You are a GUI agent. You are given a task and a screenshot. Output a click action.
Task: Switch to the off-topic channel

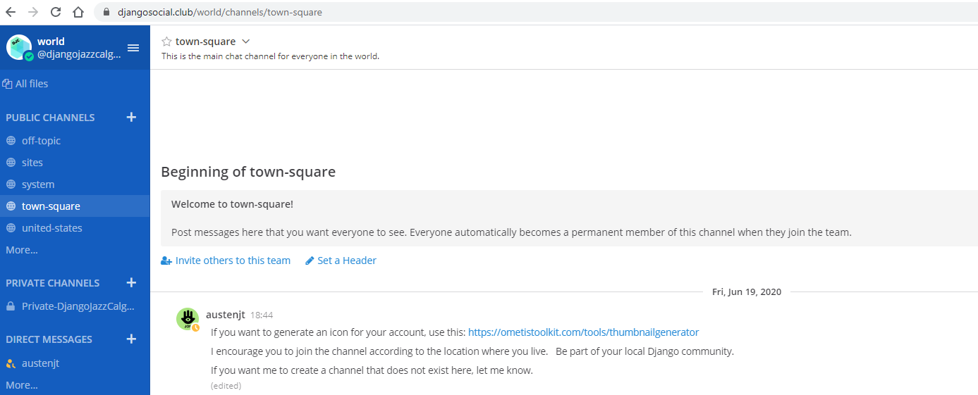[41, 141]
